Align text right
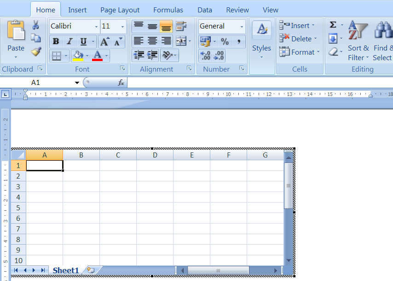 tap(166, 41)
